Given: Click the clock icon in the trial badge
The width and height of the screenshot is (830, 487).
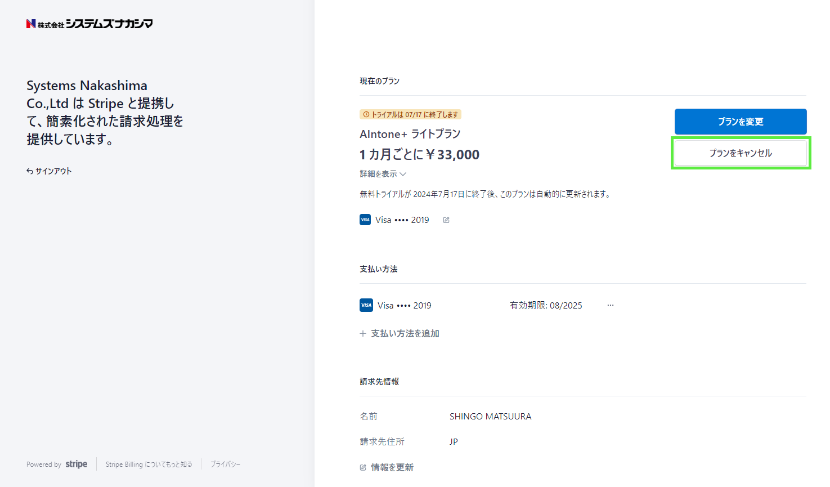Looking at the screenshot, I should [366, 115].
